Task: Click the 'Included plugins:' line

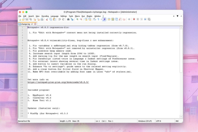Action: 39,90
